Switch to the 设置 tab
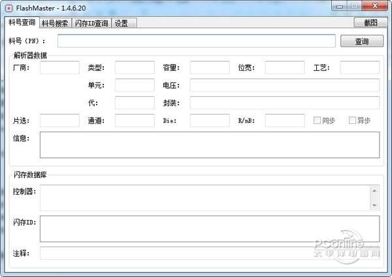392x277 pixels. tap(123, 24)
